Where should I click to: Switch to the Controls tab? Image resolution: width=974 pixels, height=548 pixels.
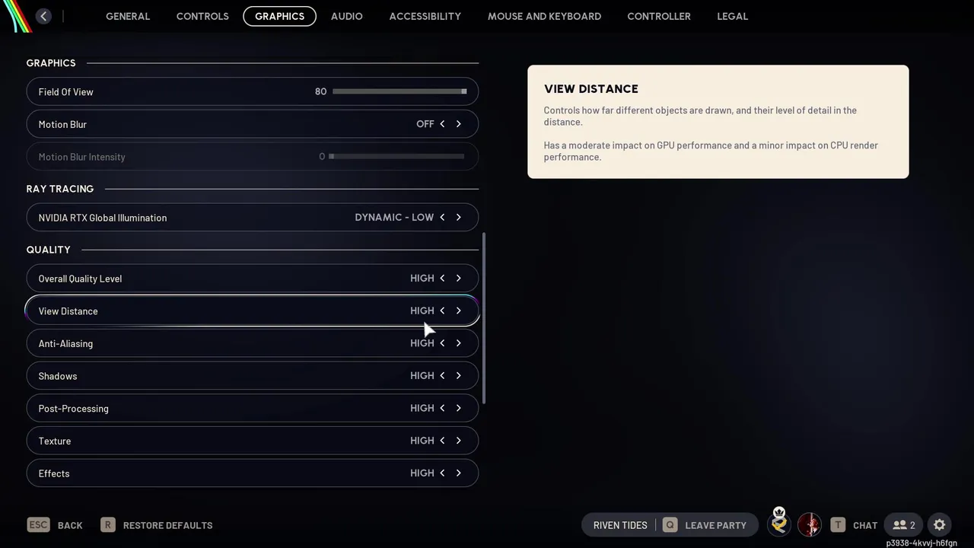pos(202,16)
